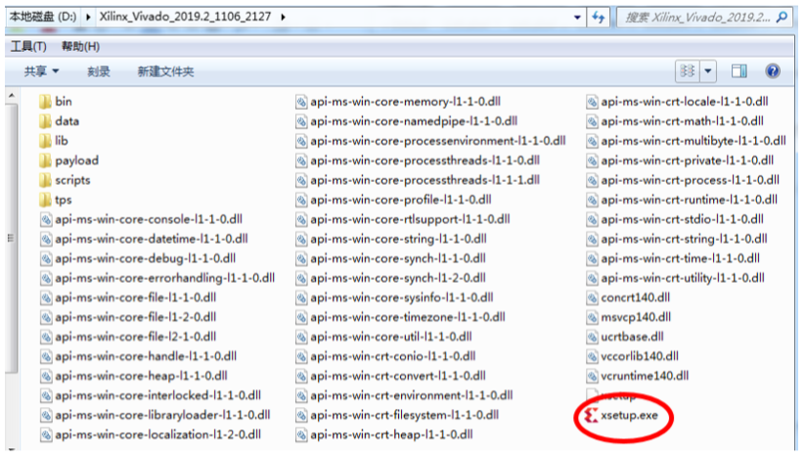Select api-ms-win-core-file-l1-2-0.dll file name
The width and height of the screenshot is (804, 457).
click(136, 317)
